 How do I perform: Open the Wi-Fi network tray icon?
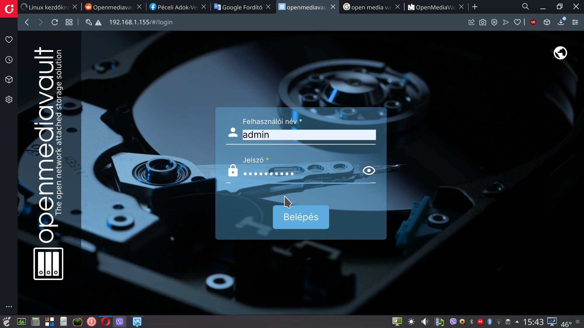point(499,322)
